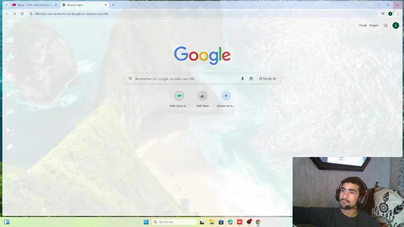This screenshot has height=227, width=404.
Task: Click the magnifier icon in Google search box
Action: [x=130, y=79]
